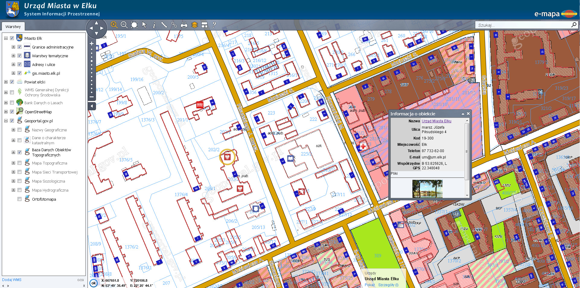Expand Nazwy Geograficzne node

point(13,130)
